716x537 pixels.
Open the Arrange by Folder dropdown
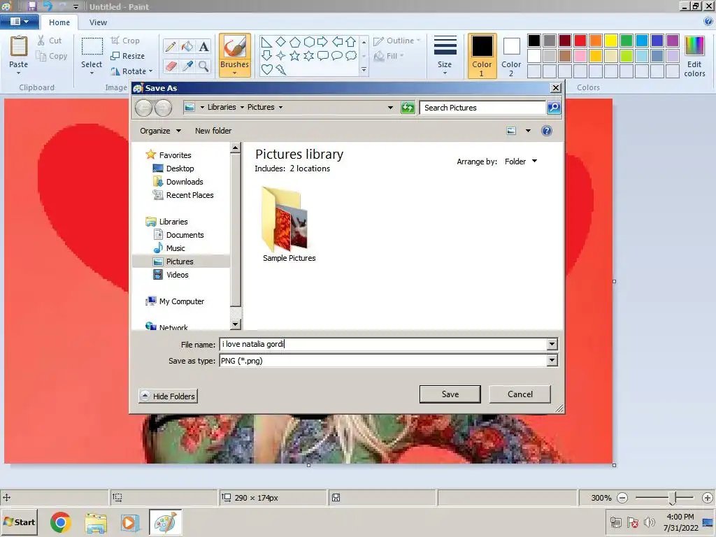coord(521,162)
